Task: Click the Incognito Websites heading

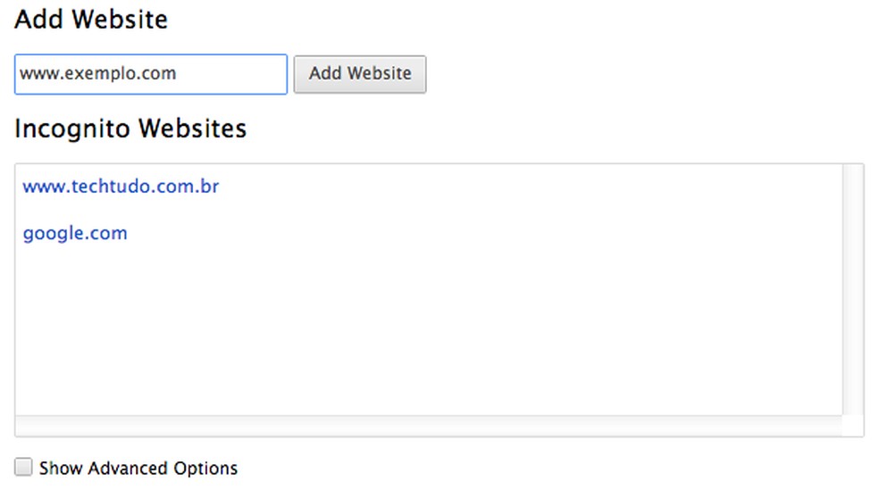Action: 130,129
